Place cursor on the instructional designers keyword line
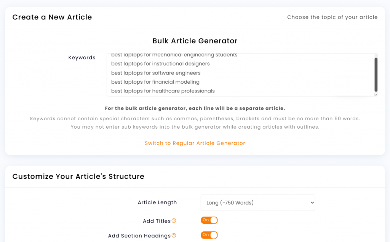Viewport: 390px width, 242px height. 160,64
